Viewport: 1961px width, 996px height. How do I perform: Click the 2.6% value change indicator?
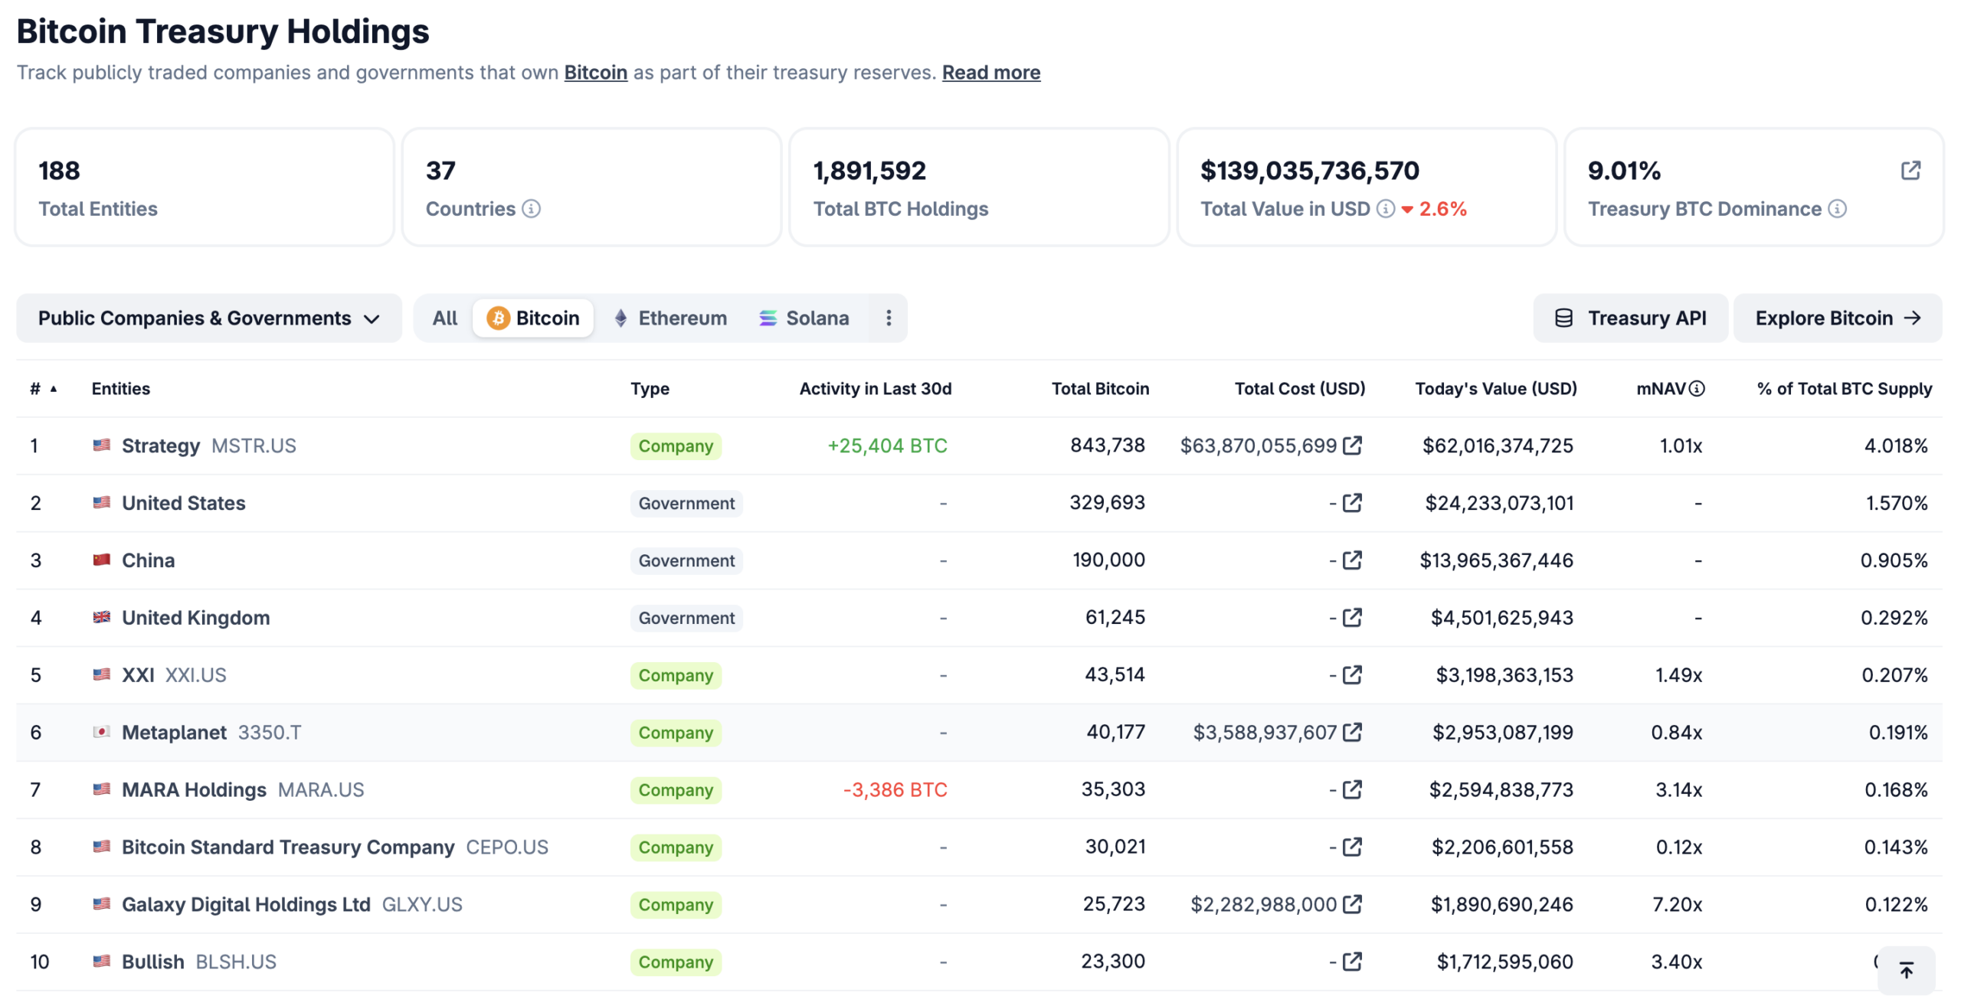tap(1434, 208)
